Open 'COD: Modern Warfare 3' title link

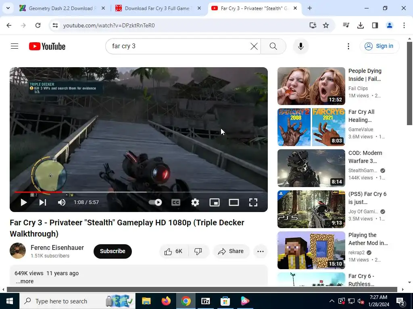pyautogui.click(x=365, y=157)
